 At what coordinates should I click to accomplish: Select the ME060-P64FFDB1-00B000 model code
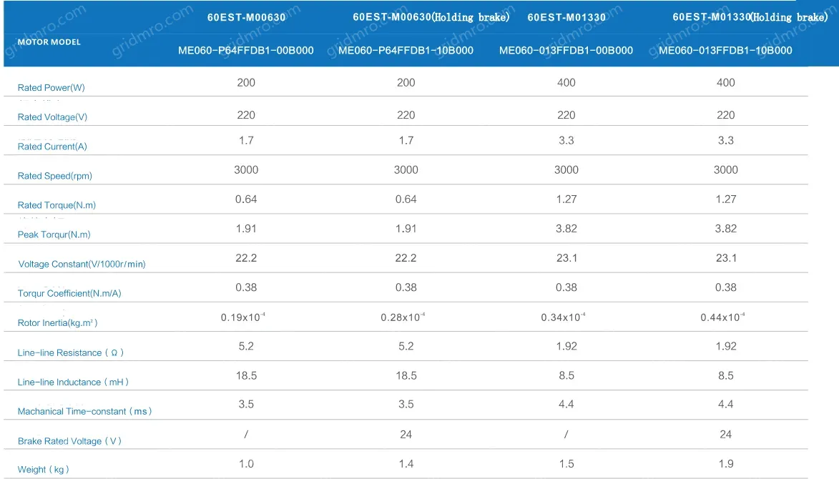[246, 51]
